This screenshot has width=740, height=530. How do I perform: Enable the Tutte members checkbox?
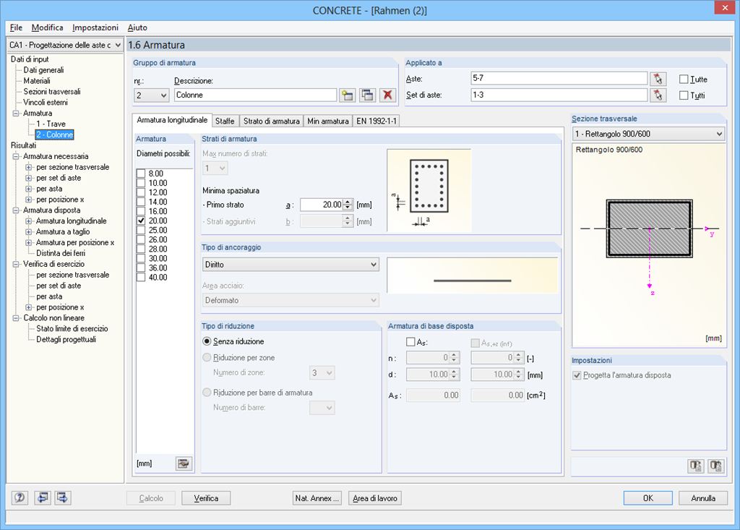(684, 79)
